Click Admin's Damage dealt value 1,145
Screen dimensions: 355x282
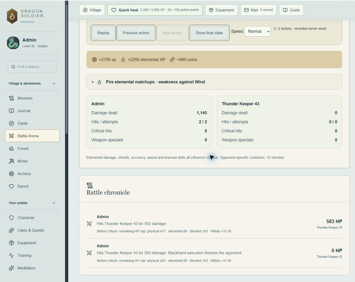202,113
